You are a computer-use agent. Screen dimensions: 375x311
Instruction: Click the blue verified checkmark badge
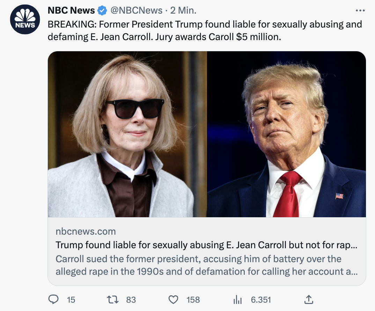click(102, 11)
